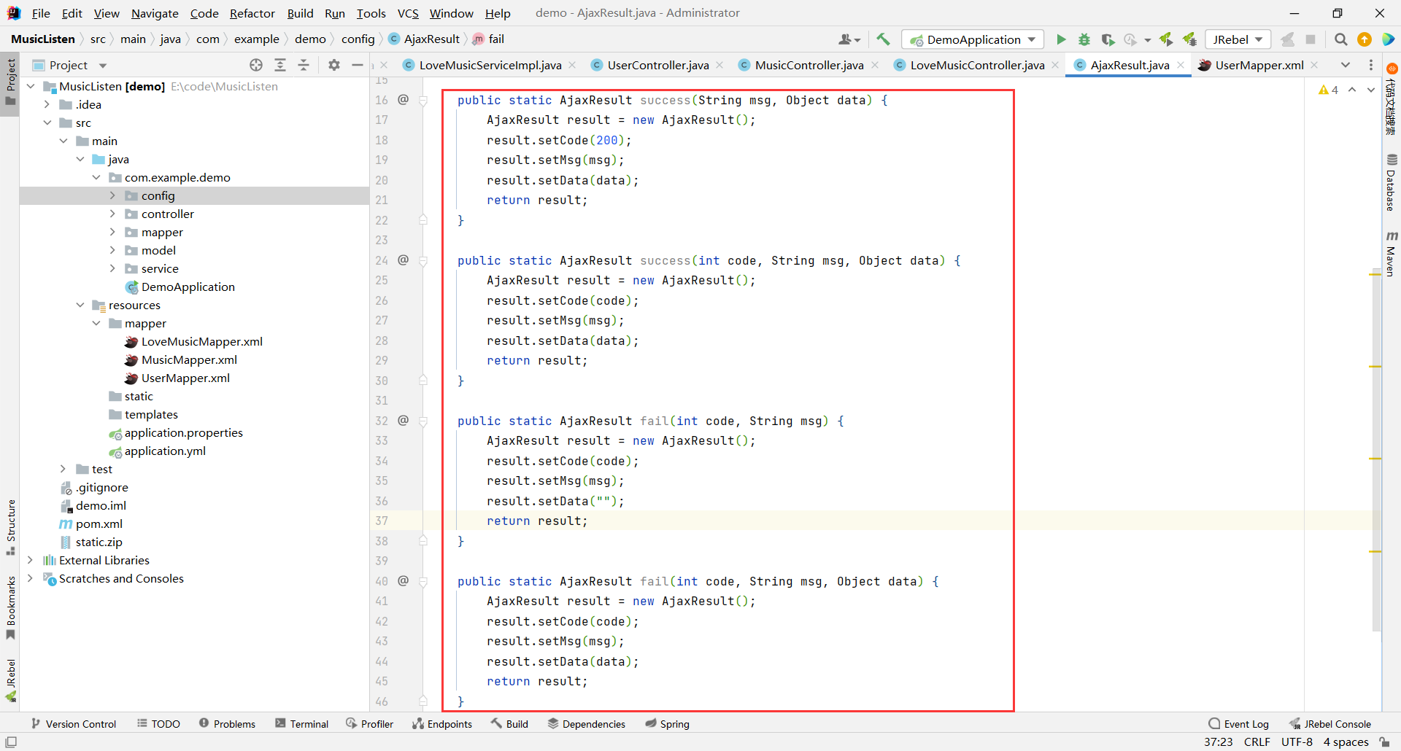
Task: Click the green Run DemoApplication button
Action: tap(1061, 39)
